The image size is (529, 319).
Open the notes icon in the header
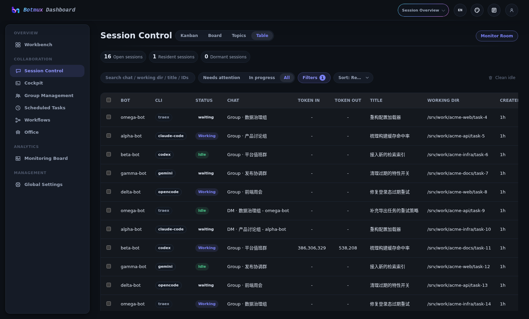494,10
